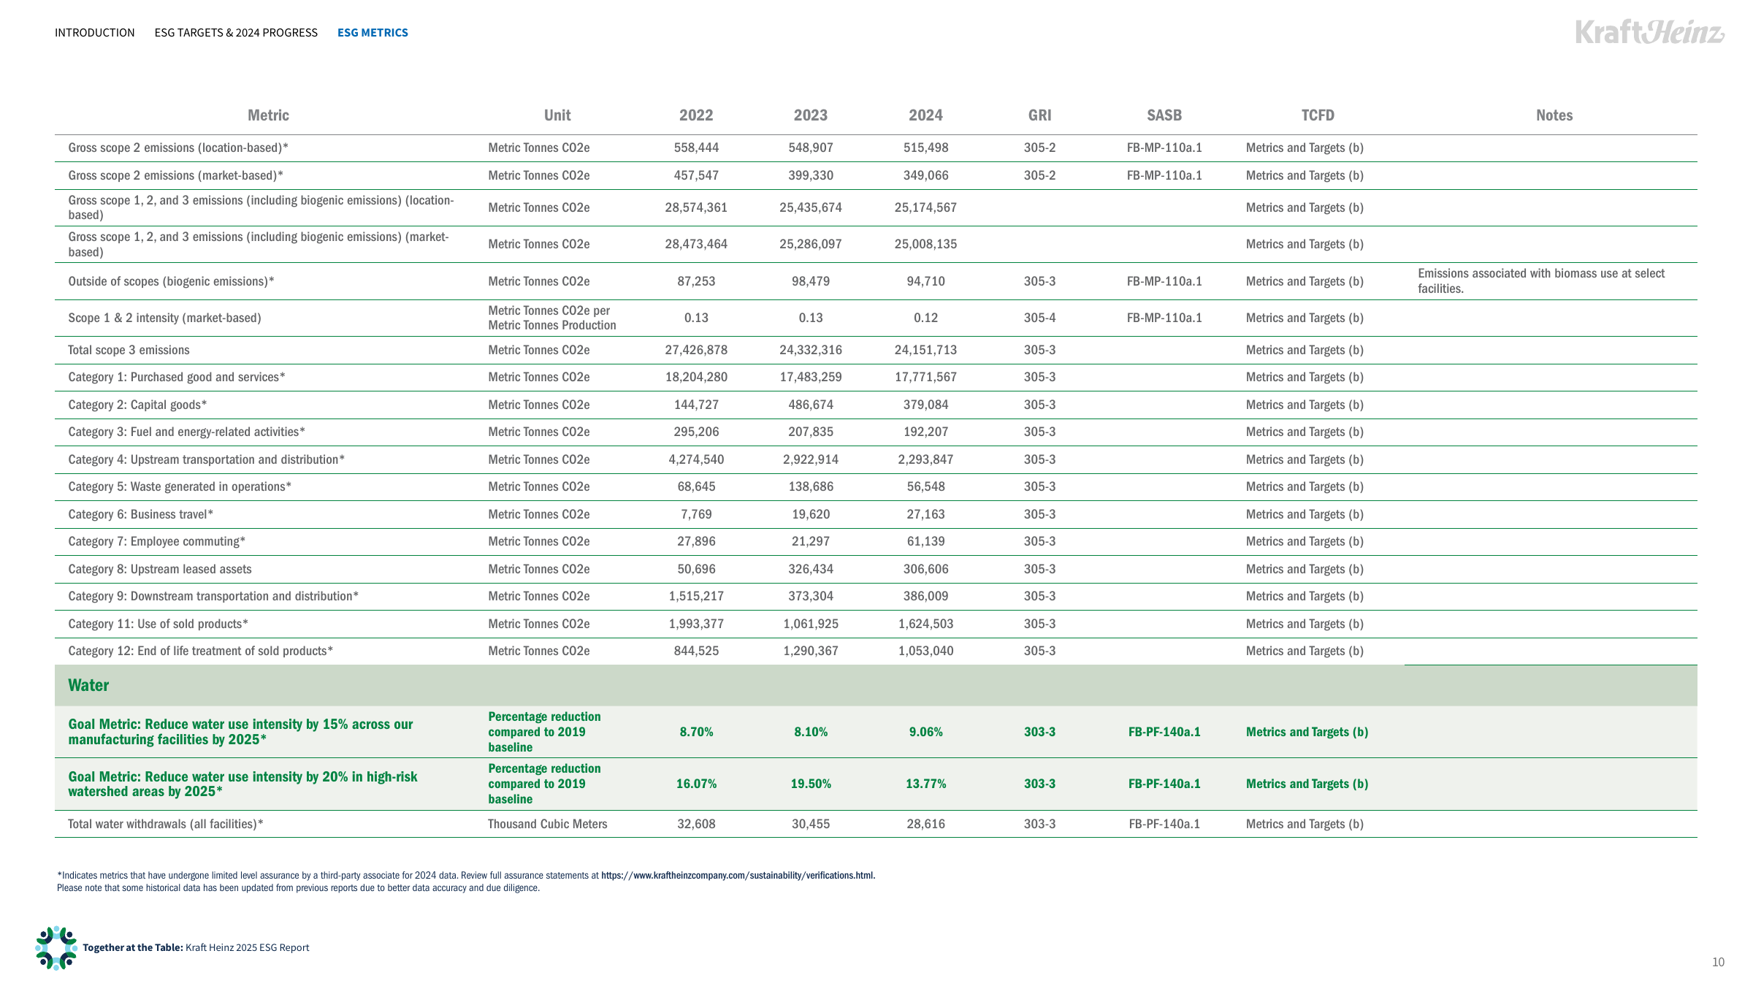
Task: Click the Metric column header
Action: (268, 115)
